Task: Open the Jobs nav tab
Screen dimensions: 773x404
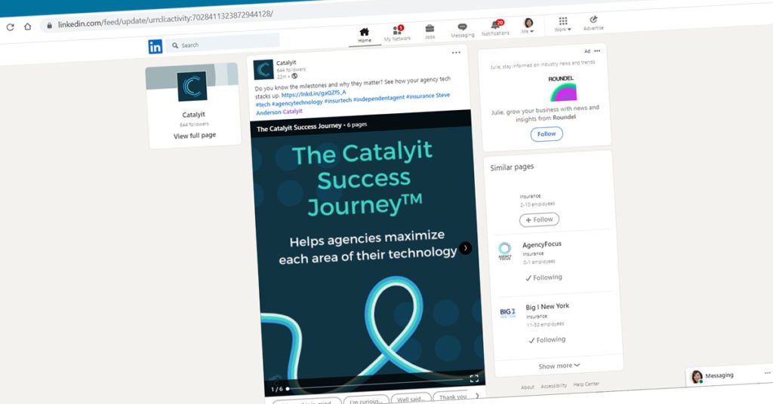Action: pos(430,32)
